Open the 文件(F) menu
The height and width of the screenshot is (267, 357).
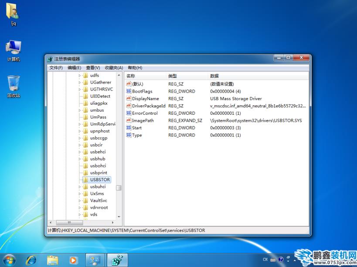pyautogui.click(x=56, y=68)
